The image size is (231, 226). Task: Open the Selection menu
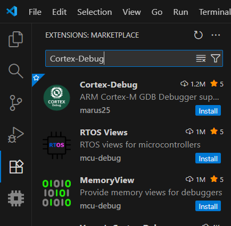coord(95,12)
